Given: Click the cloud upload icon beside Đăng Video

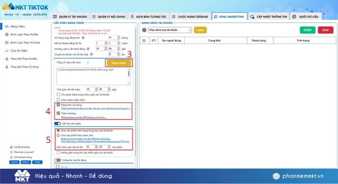Looking at the screenshot, I should [7, 27].
